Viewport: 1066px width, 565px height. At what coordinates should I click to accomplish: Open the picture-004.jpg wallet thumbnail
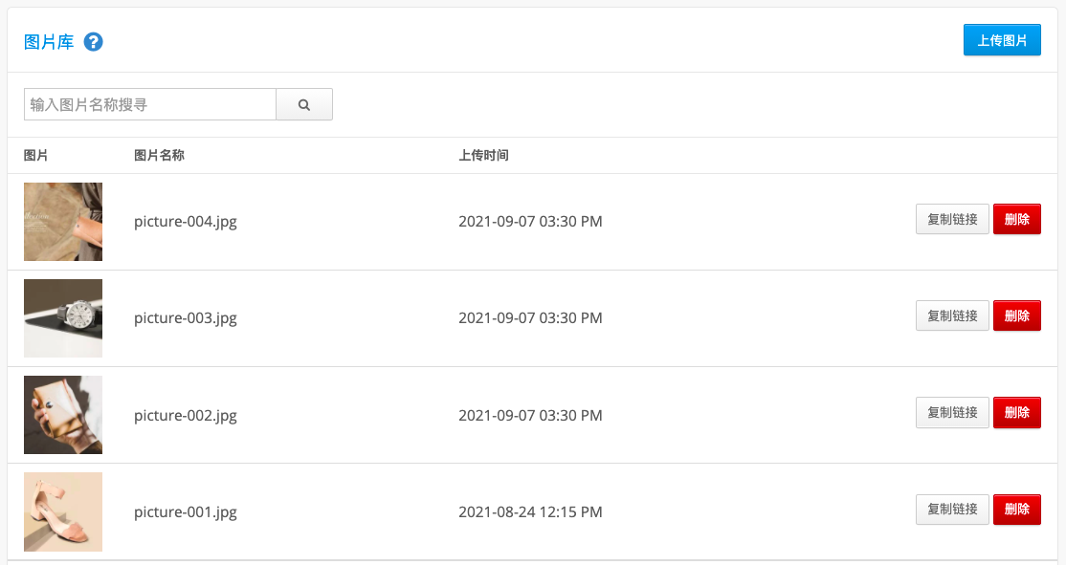pyautogui.click(x=63, y=222)
